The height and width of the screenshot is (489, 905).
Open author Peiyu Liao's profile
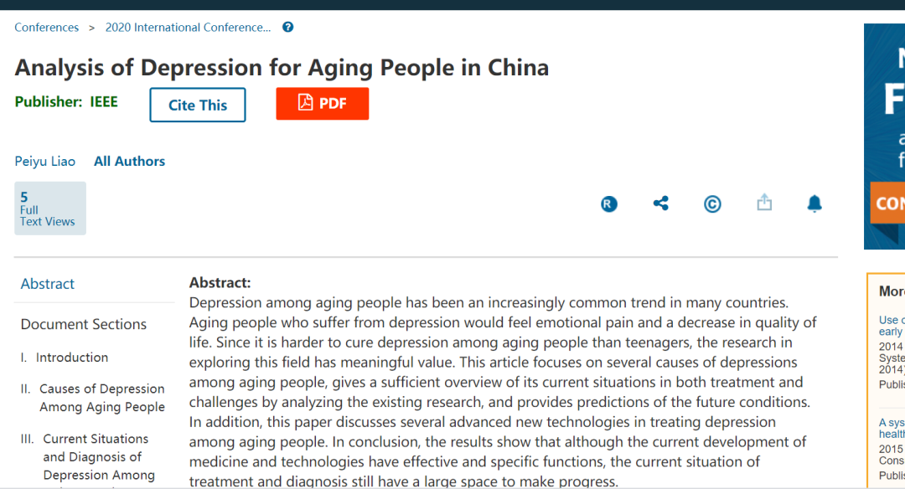pos(45,162)
